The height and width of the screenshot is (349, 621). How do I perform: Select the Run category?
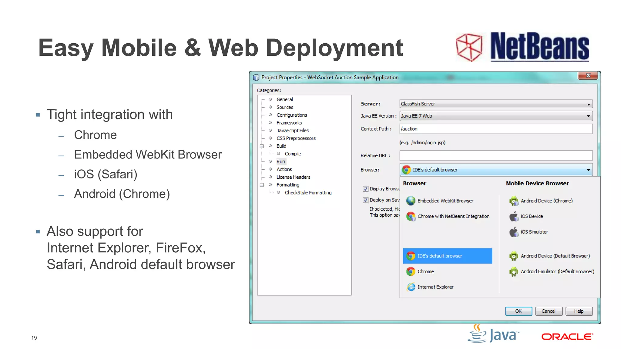(x=281, y=161)
